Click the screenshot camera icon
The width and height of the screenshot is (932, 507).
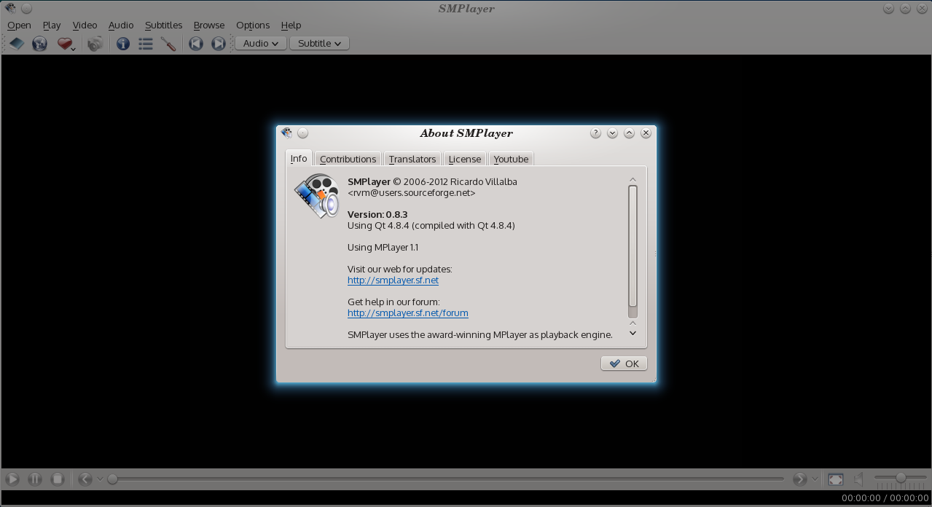95,44
